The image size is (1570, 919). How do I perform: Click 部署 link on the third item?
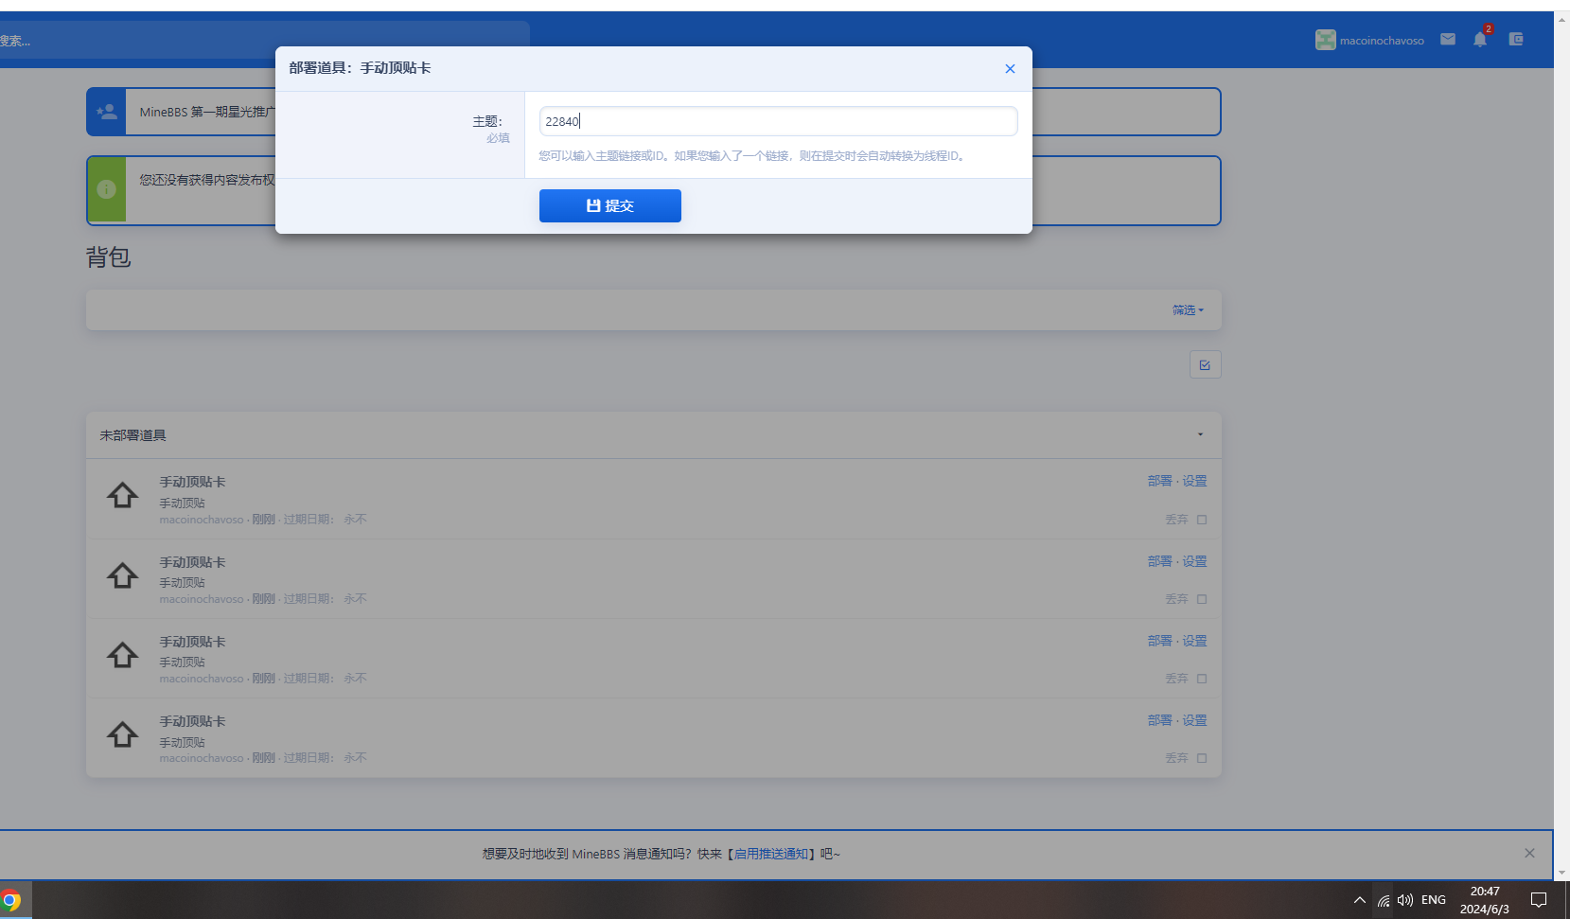1159,641
